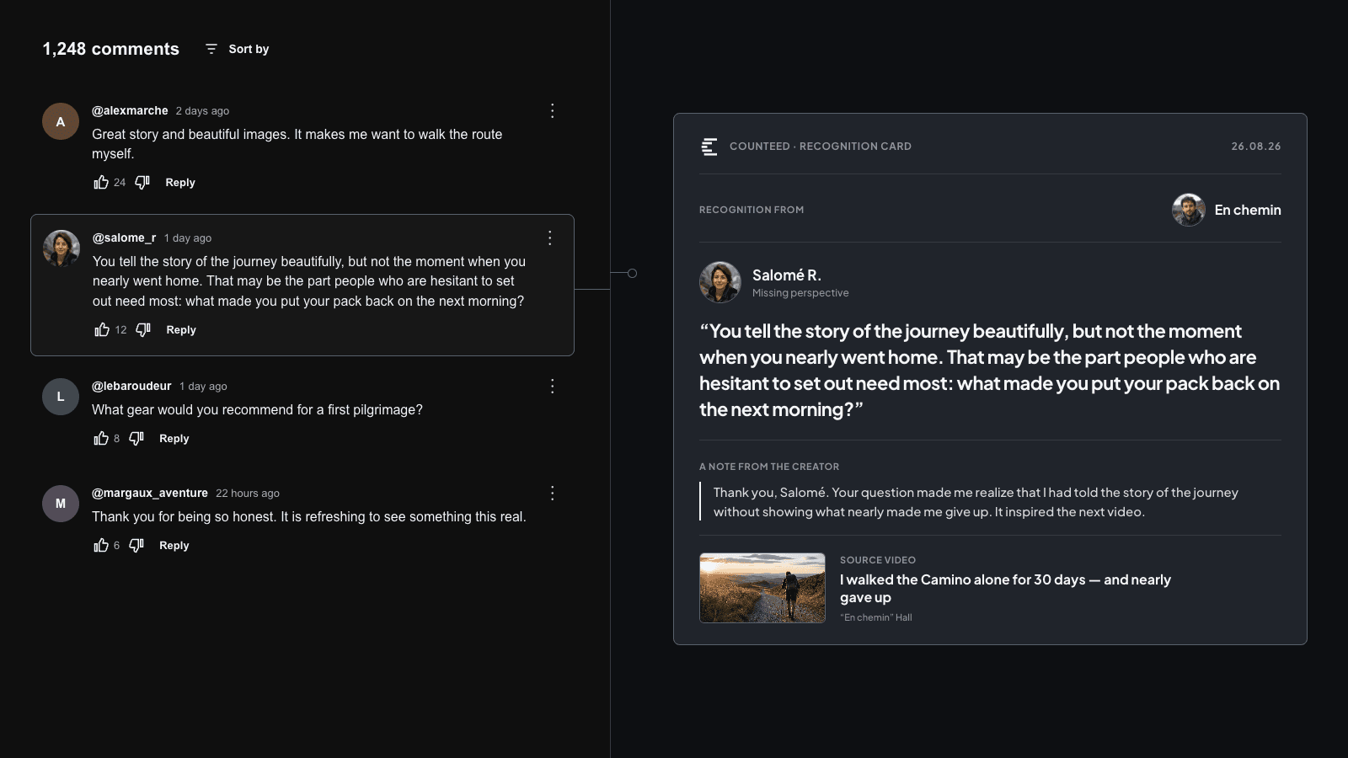Reply to the @salome_r comment
Image resolution: width=1348 pixels, height=758 pixels.
[181, 329]
